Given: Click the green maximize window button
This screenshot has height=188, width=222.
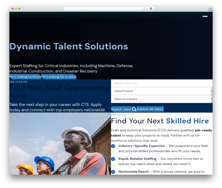Looking at the screenshot, I should click(20, 9).
